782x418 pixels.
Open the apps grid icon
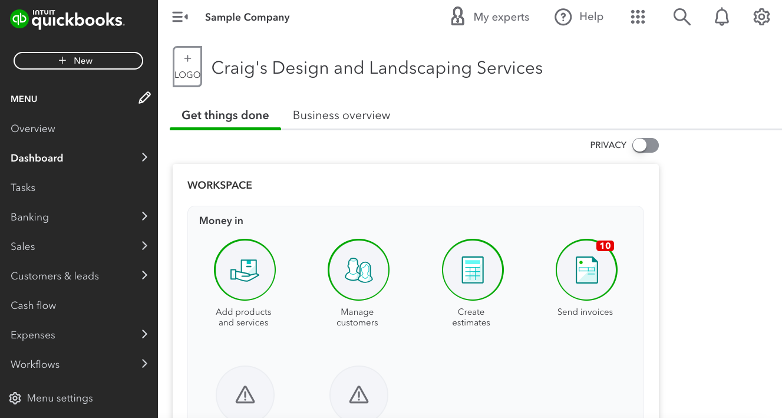click(638, 17)
